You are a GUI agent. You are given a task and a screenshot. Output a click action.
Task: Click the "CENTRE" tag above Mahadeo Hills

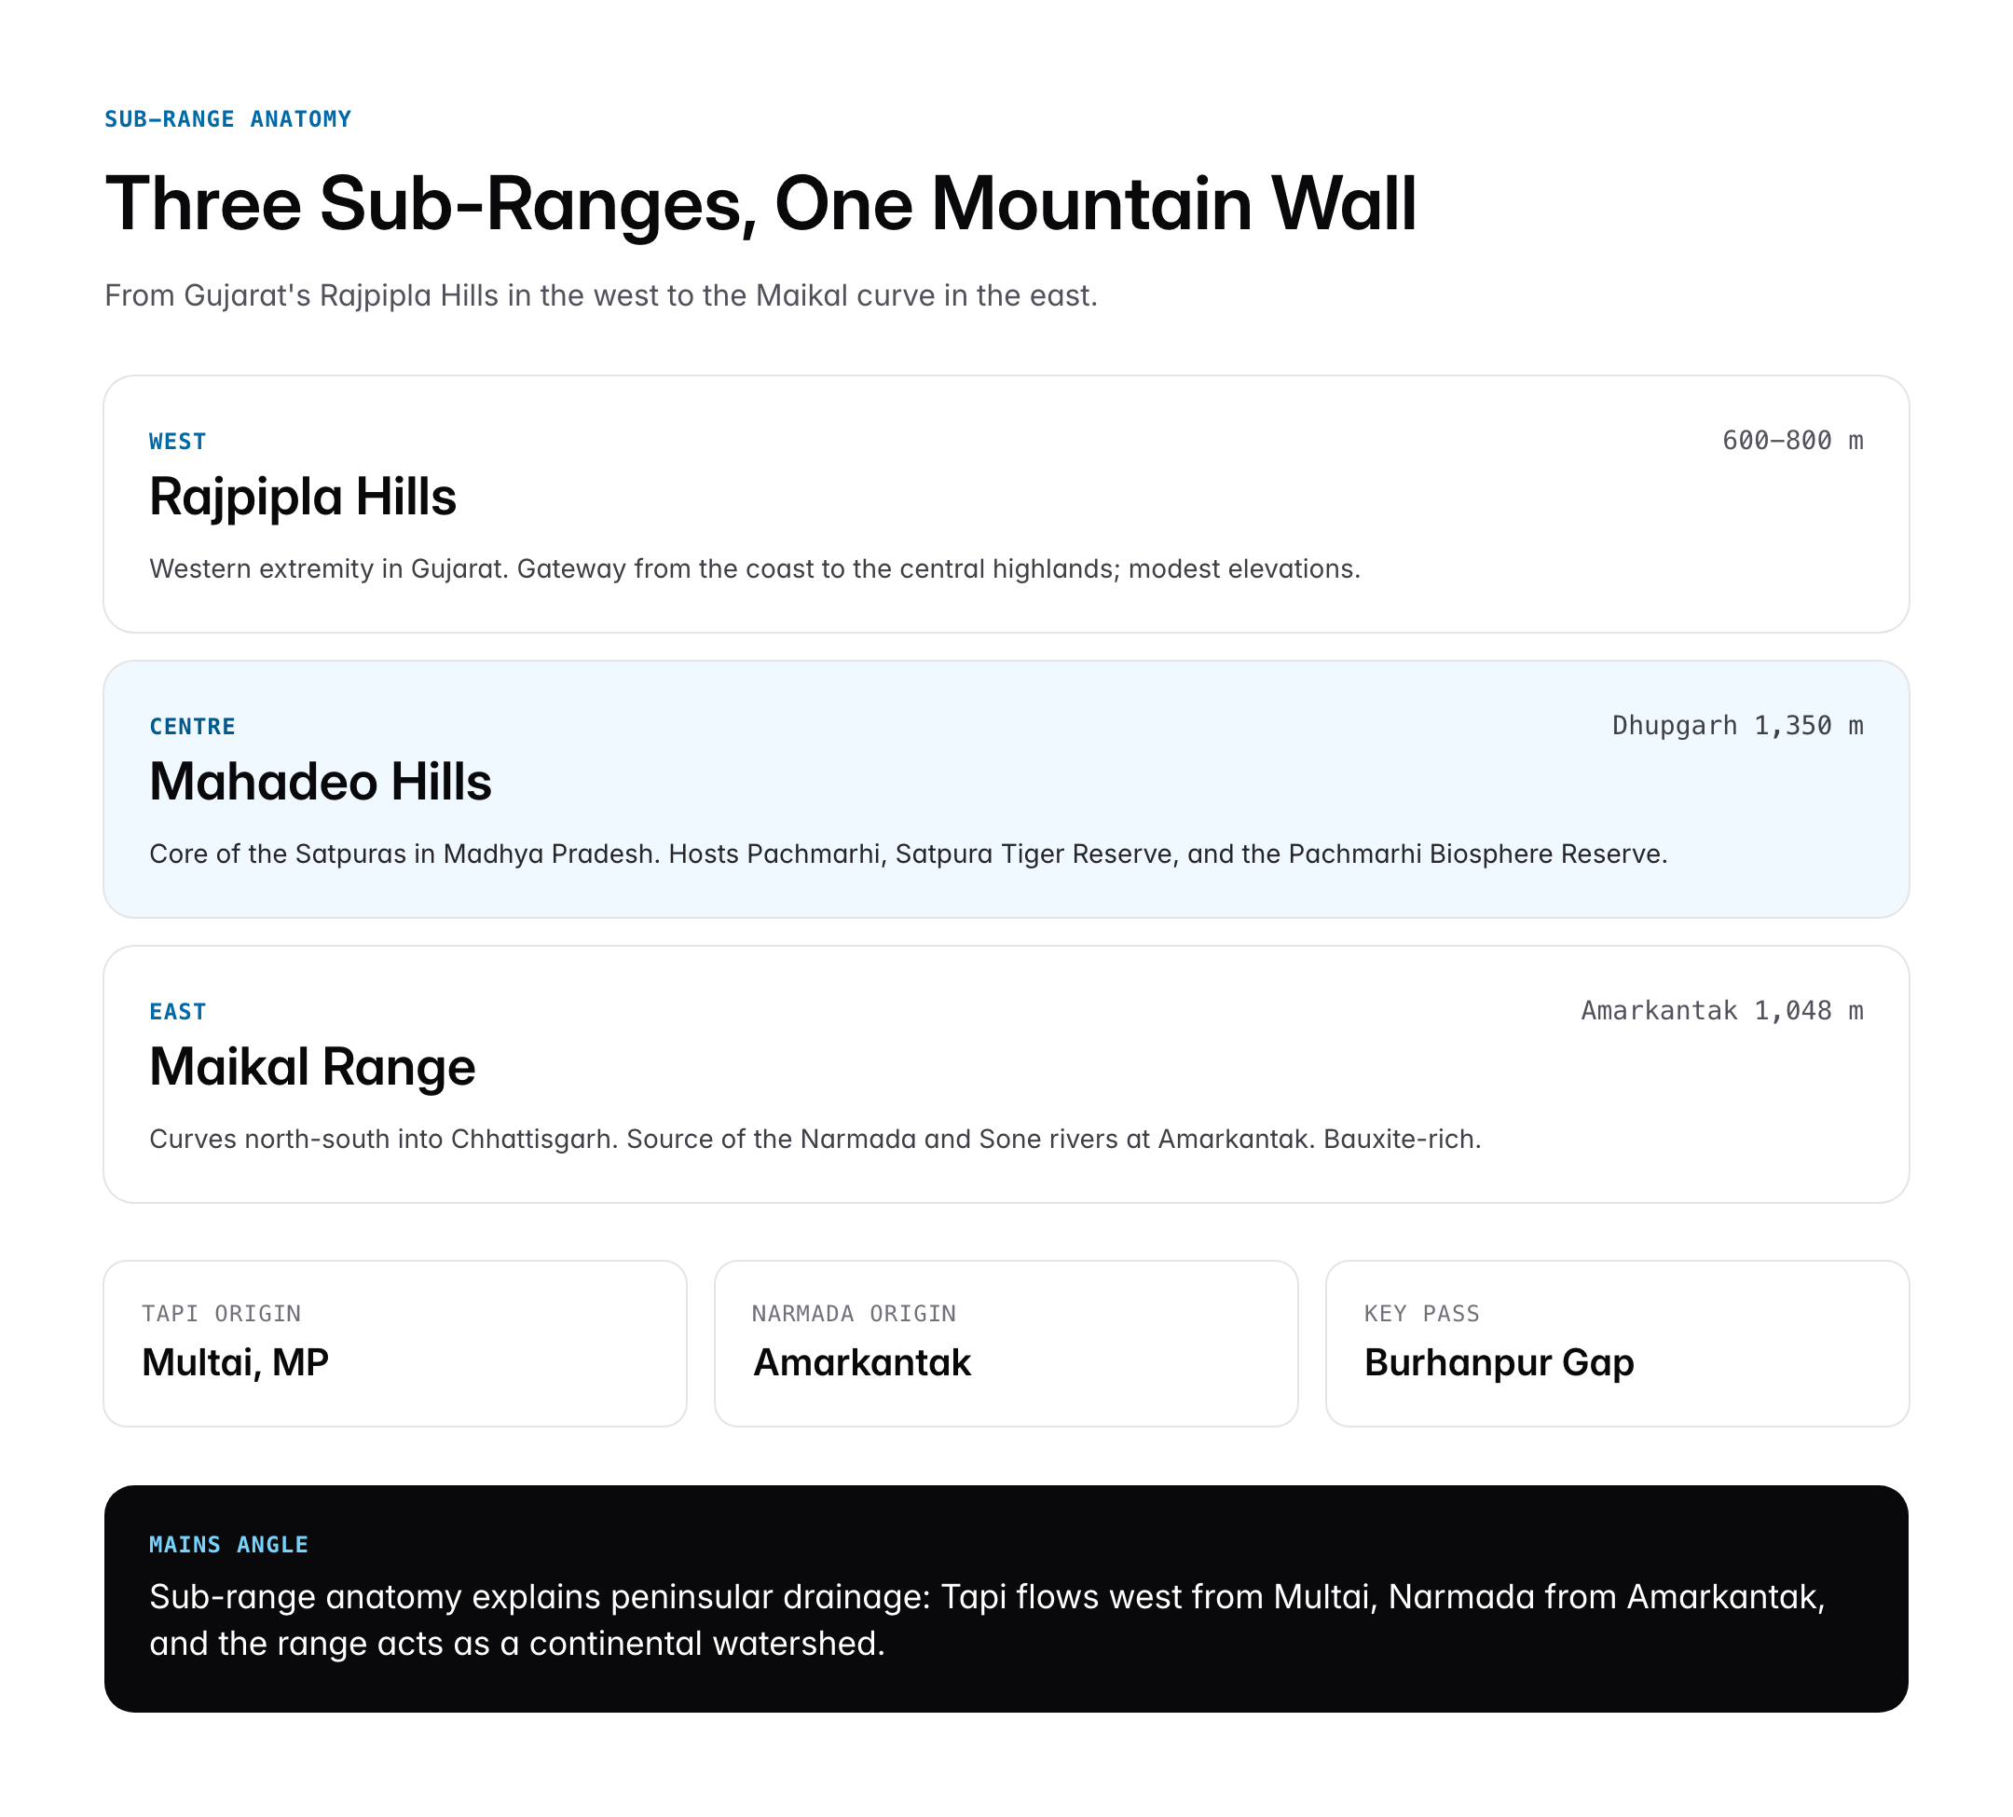coord(193,727)
